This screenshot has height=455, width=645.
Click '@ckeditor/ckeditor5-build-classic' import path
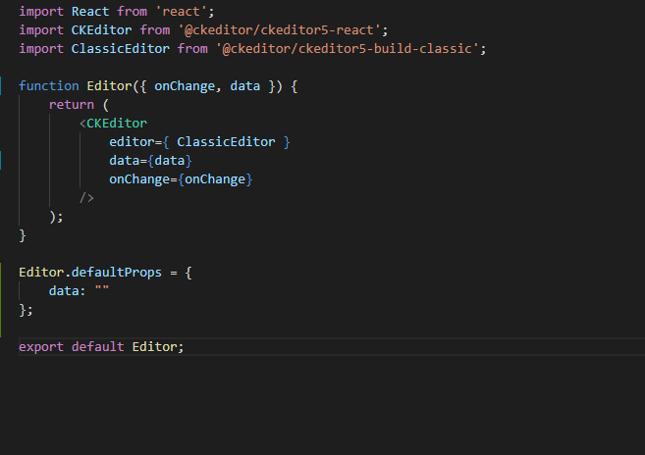coord(348,49)
